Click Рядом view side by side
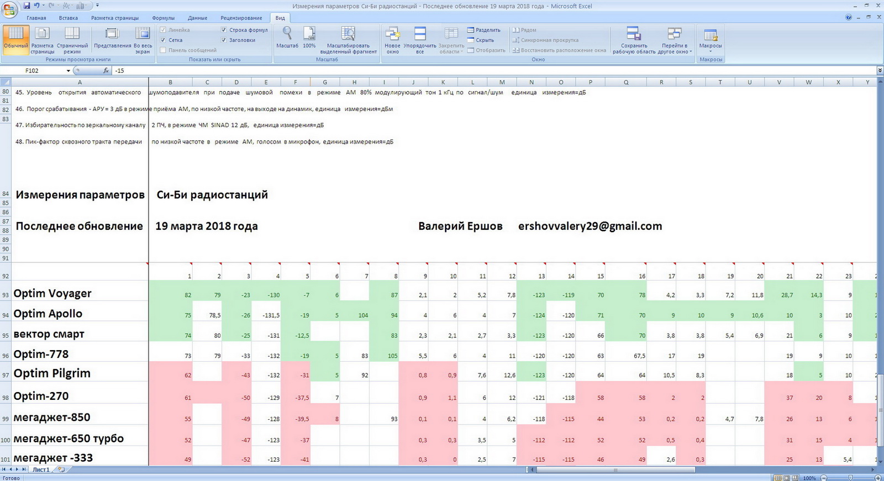 click(524, 30)
